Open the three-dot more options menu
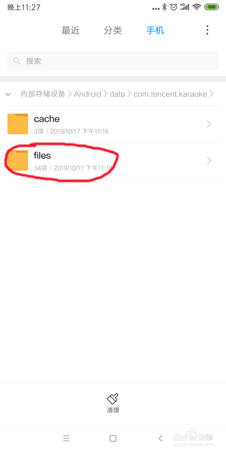 (x=207, y=30)
